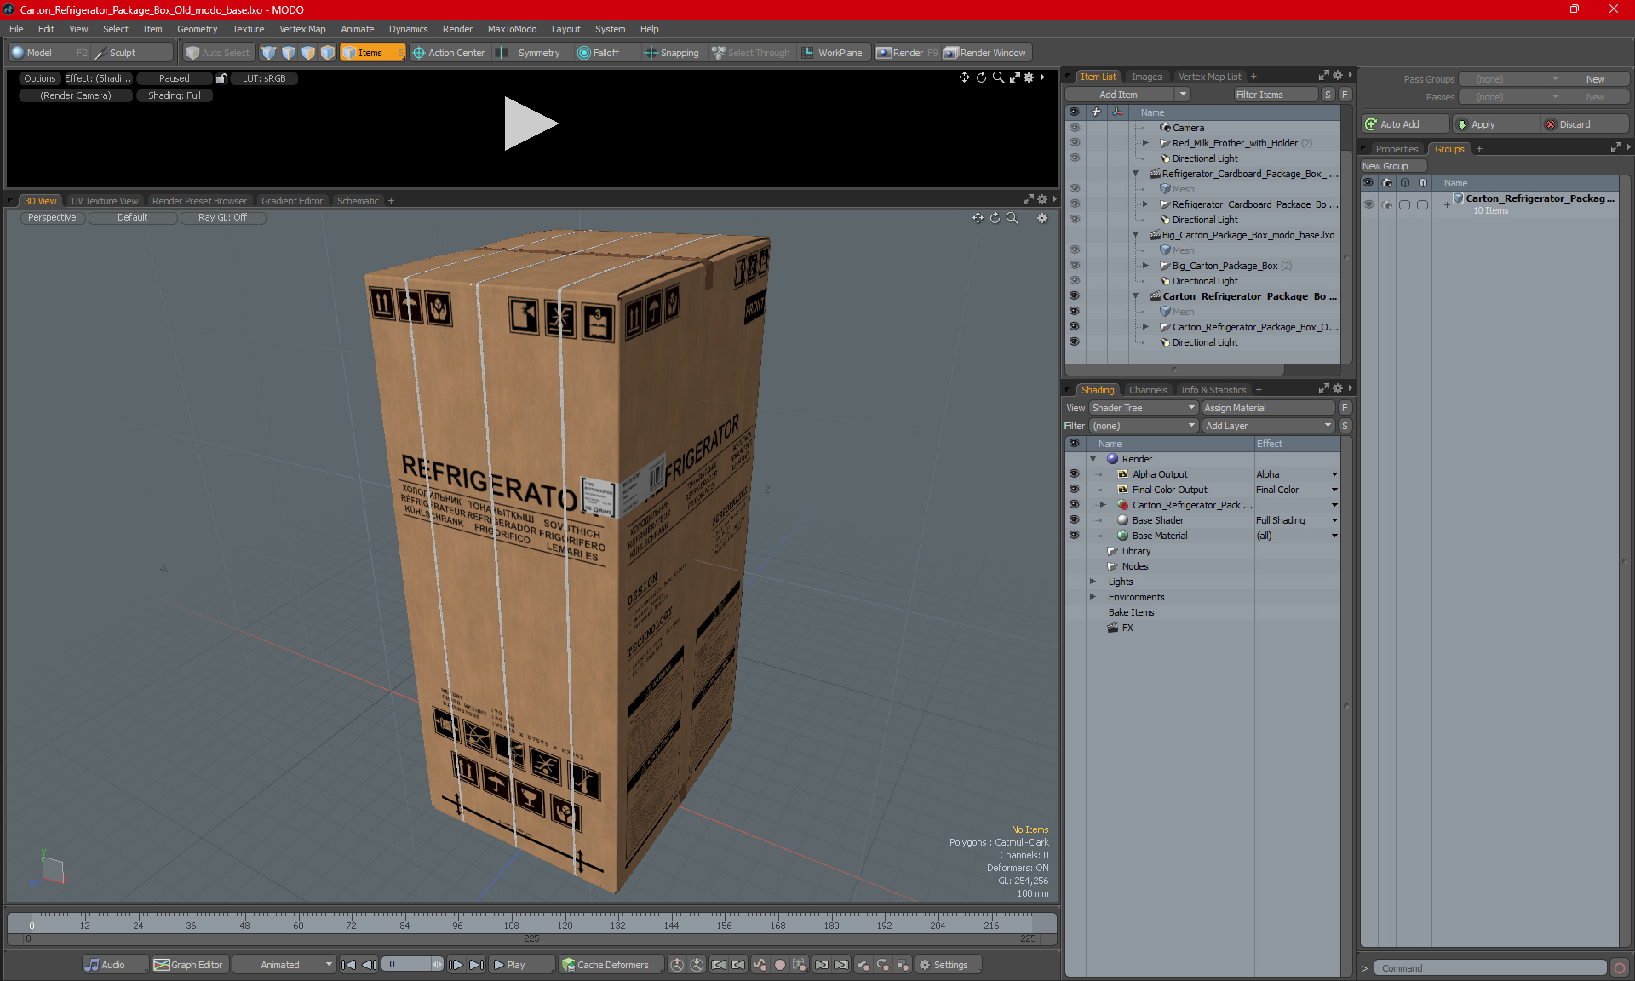Image resolution: width=1635 pixels, height=981 pixels.
Task: Collapse Big_Carton_Package_Box_modo_base.lxo scene
Action: (x=1135, y=235)
